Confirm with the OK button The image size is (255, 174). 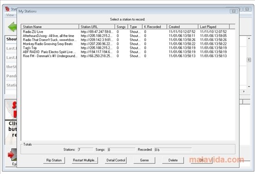point(202,160)
